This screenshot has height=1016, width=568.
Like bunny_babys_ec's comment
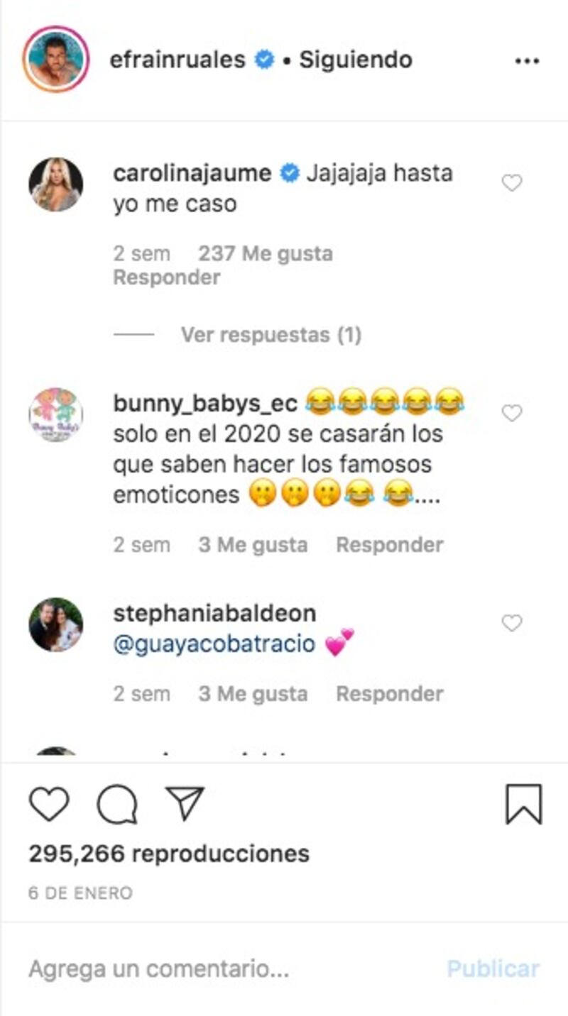(x=512, y=413)
